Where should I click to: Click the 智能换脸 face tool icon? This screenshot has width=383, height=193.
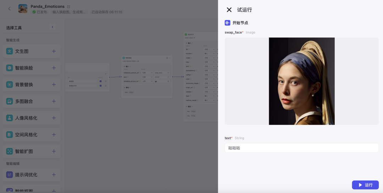tap(9, 68)
